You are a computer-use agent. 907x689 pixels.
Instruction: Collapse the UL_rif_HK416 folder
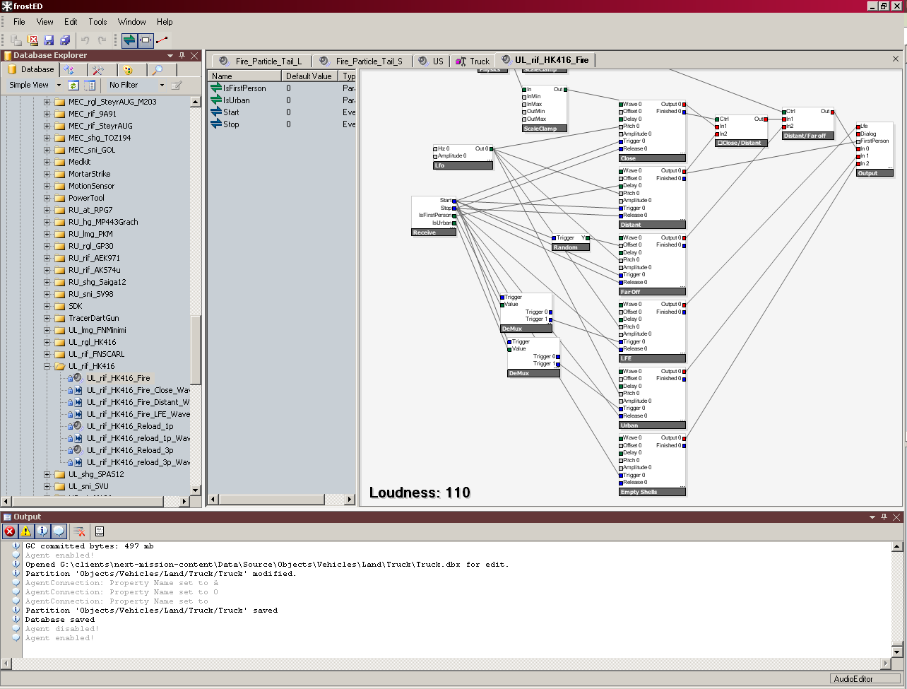click(47, 367)
